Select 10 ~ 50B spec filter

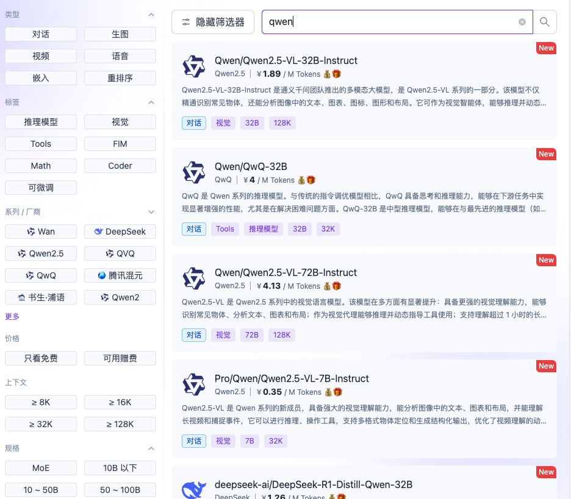coord(41,490)
